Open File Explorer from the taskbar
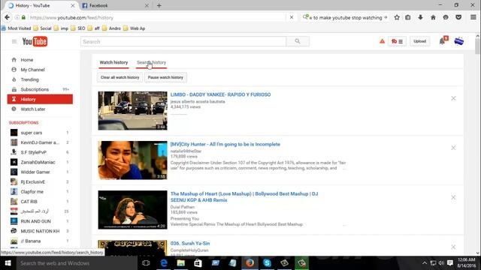The height and width of the screenshot is (270, 481). [181, 263]
